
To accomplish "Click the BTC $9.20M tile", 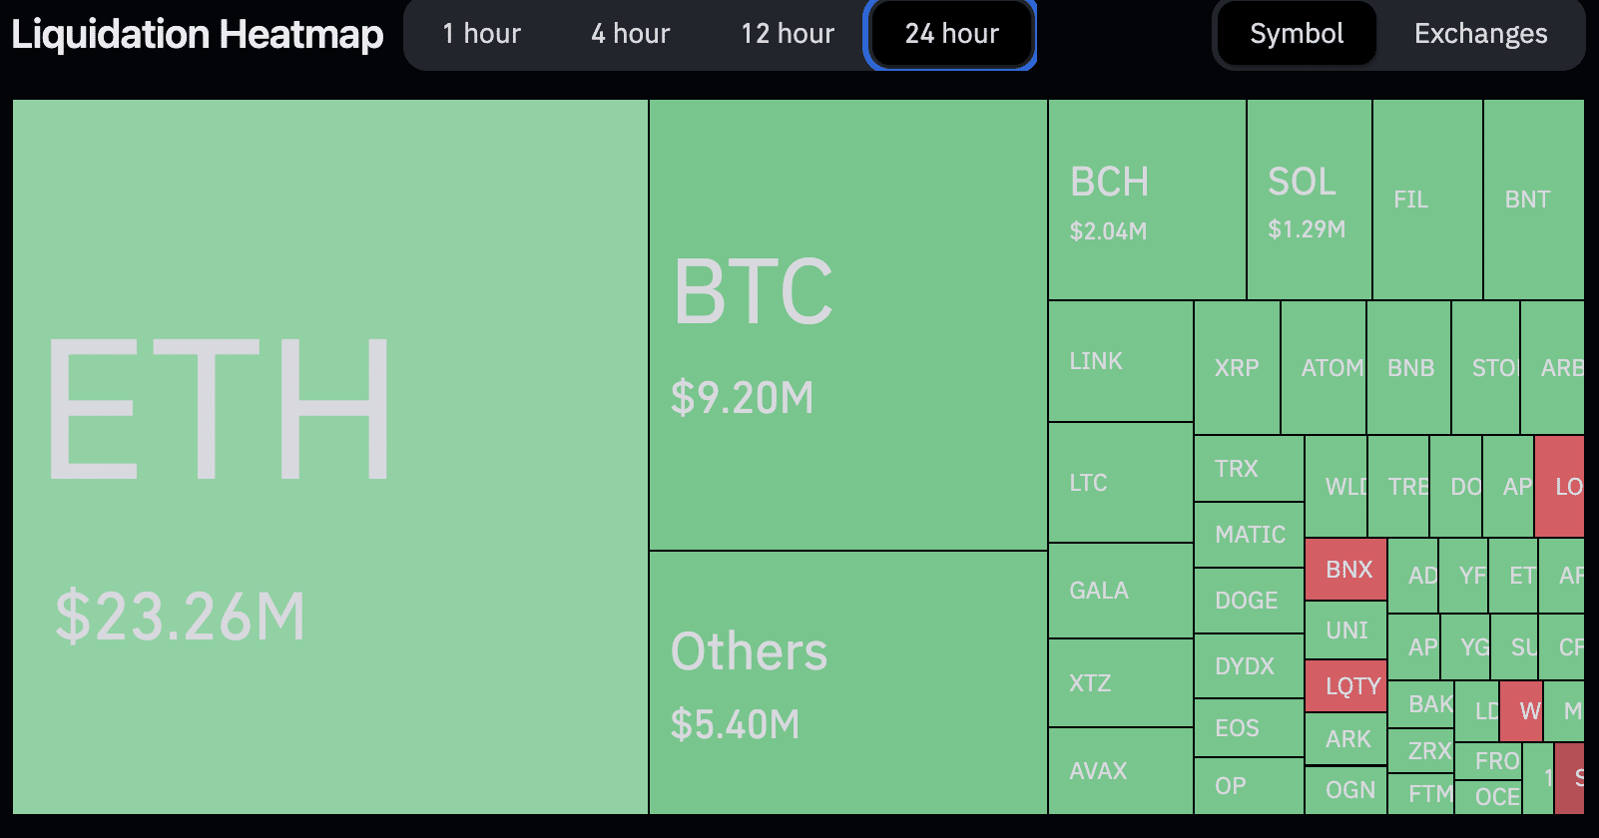I will pos(848,325).
